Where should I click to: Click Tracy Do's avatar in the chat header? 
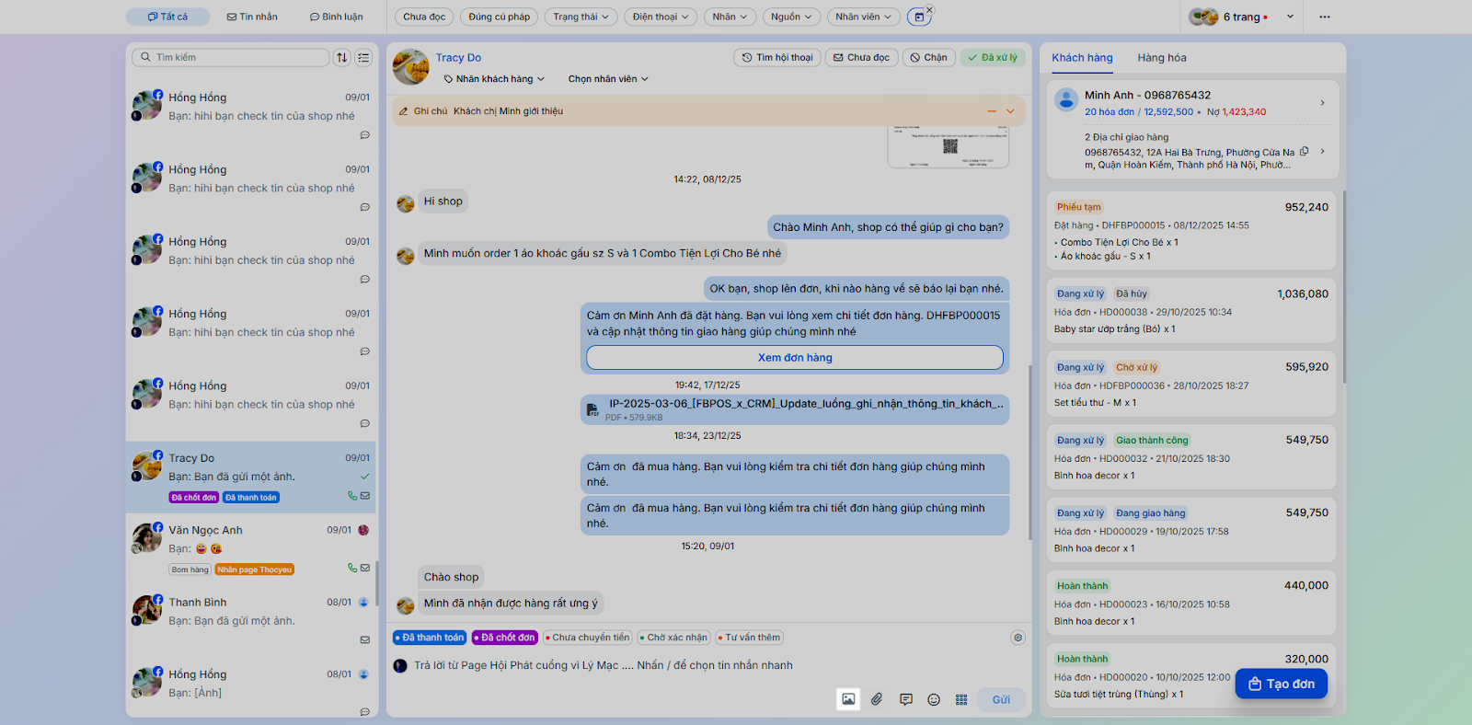[411, 68]
